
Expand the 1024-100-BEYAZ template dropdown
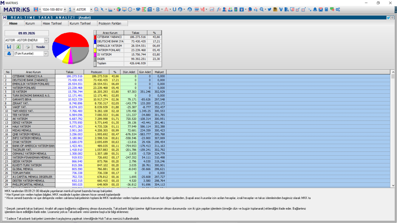(65, 9)
